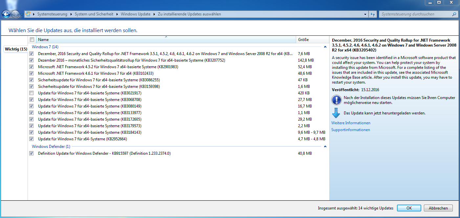The height and width of the screenshot is (218, 460).
Task: Open the Systemsteuerung breadcrumb
Action: [x=52, y=14]
